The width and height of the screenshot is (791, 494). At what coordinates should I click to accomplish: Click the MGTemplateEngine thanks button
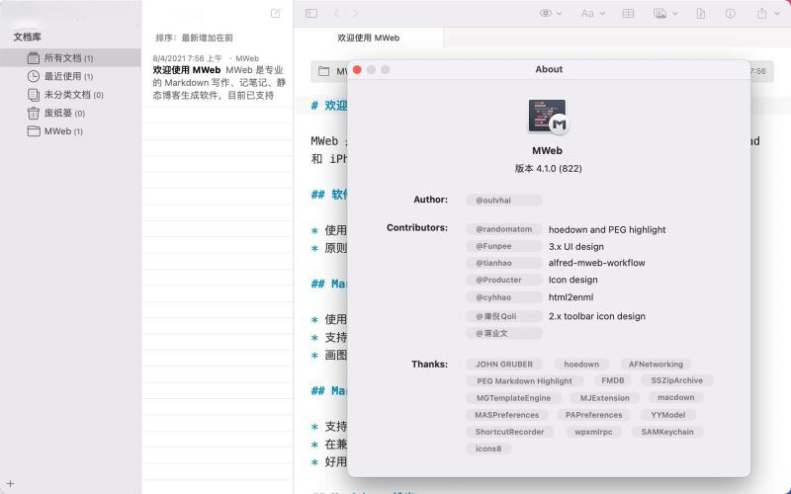coord(513,398)
